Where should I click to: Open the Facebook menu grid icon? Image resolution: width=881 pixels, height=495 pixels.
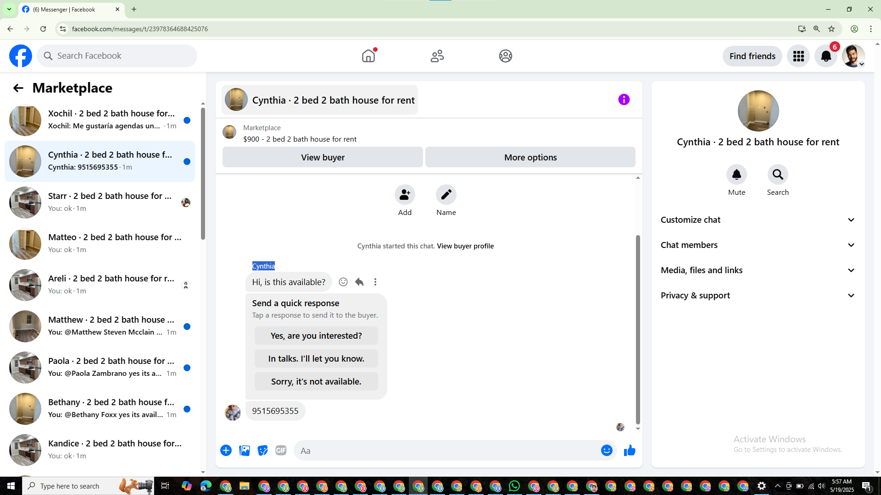point(798,56)
